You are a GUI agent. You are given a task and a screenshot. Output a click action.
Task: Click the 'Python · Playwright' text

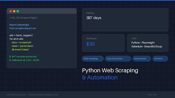point(143,43)
